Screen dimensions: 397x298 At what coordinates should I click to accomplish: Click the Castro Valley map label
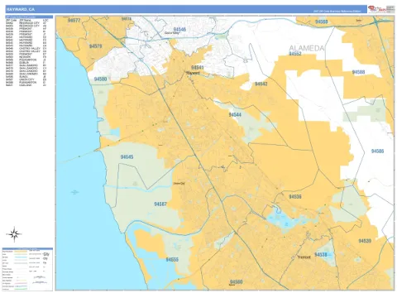pyautogui.click(x=172, y=33)
